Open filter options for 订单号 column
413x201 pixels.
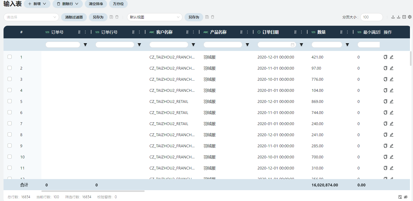point(85,45)
